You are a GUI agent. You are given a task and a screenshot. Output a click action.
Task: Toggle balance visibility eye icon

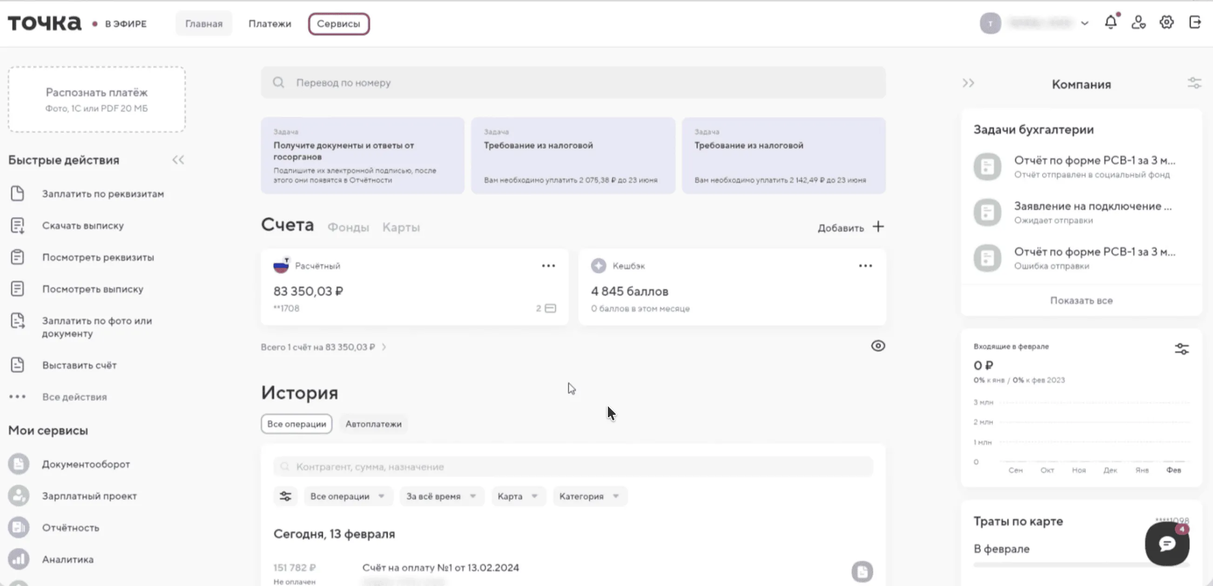[x=878, y=346]
